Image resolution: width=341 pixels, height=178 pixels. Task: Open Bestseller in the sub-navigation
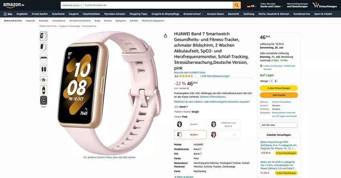44,21
